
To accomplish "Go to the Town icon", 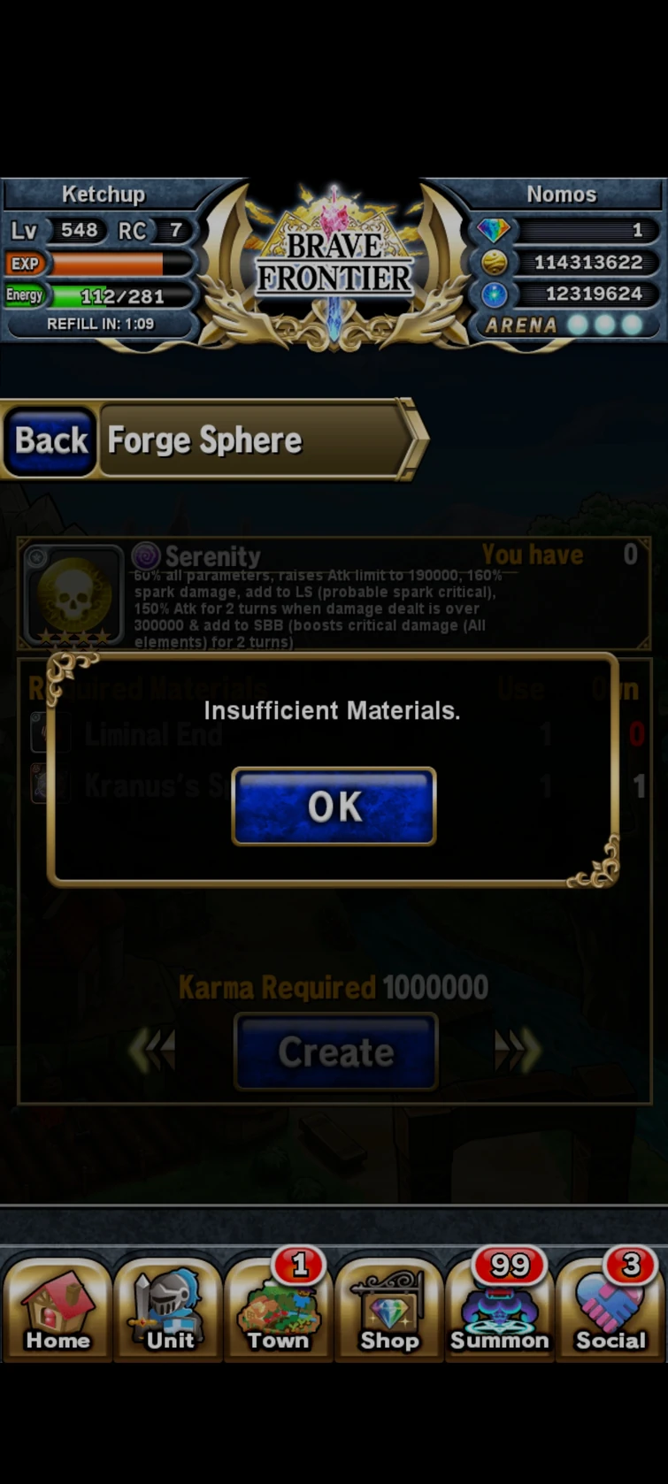I will coord(279,1307).
